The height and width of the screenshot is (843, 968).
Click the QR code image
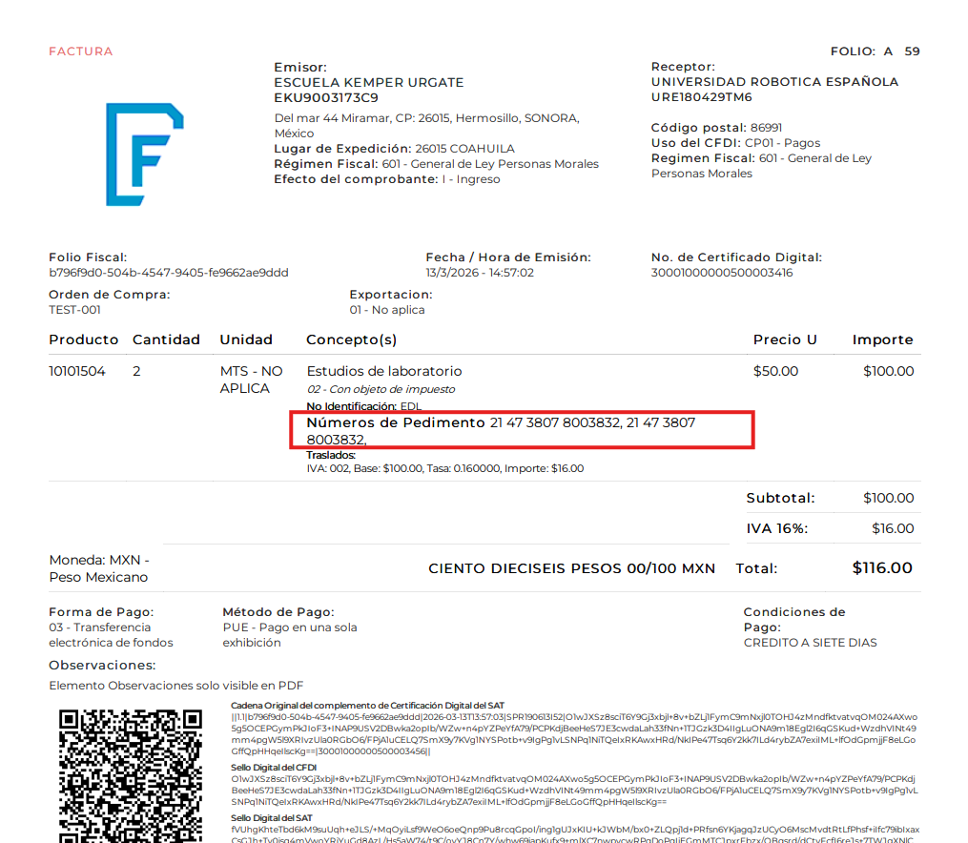(131, 775)
